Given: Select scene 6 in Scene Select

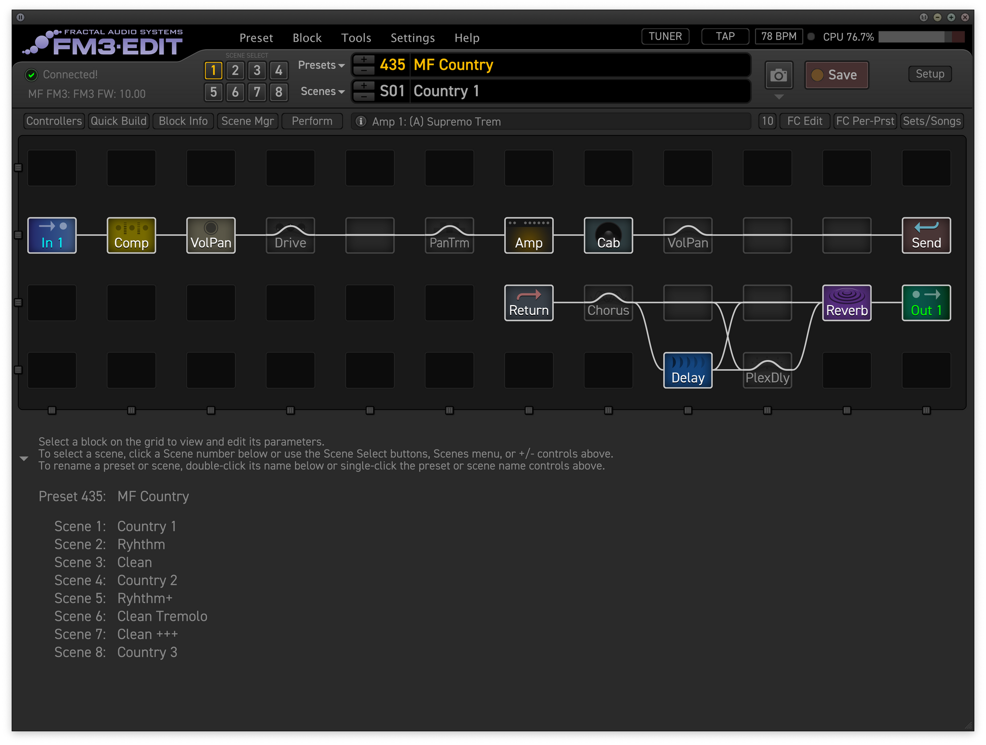Looking at the screenshot, I should pos(235,92).
